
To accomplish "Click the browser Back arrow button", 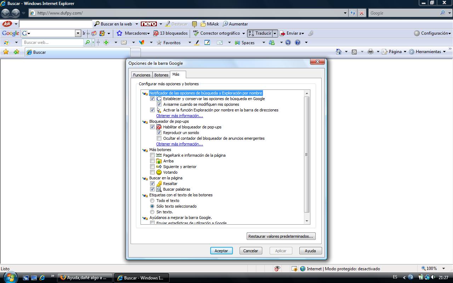I will click(6, 13).
